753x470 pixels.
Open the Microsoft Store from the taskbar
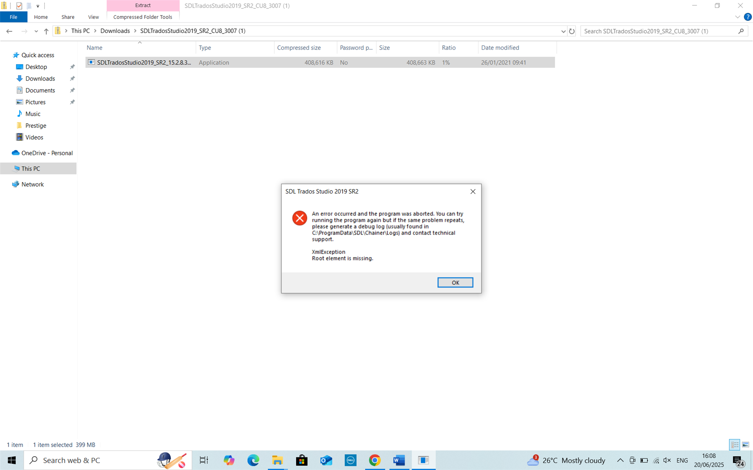coord(302,460)
